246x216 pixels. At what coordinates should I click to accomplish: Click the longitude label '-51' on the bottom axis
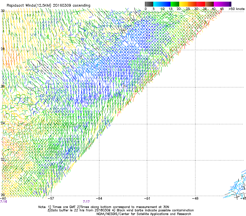(x=147, y=198)
